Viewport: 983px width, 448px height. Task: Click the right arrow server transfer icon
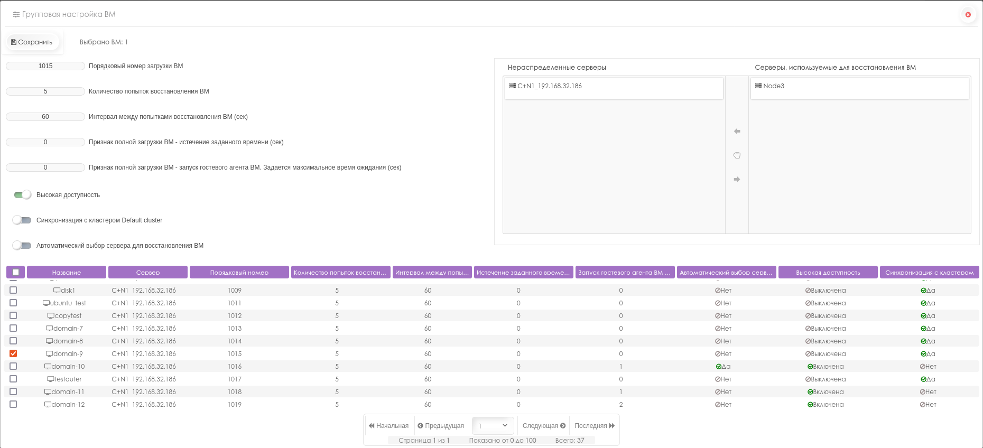[x=737, y=180]
